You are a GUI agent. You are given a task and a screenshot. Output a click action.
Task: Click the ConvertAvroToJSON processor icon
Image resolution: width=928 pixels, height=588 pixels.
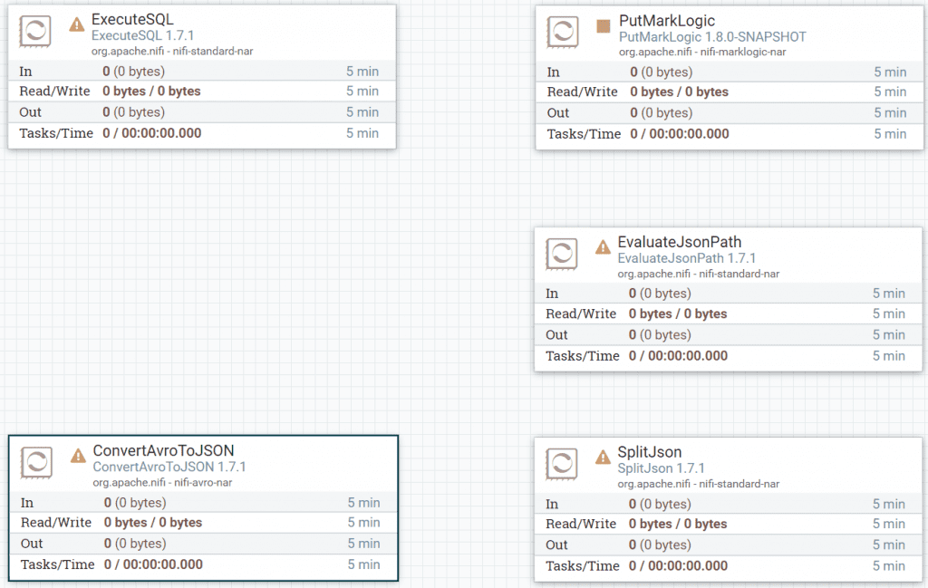click(34, 461)
